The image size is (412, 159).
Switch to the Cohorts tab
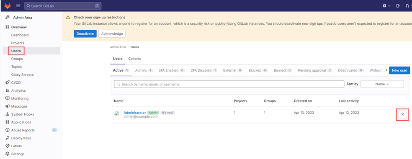(x=134, y=59)
